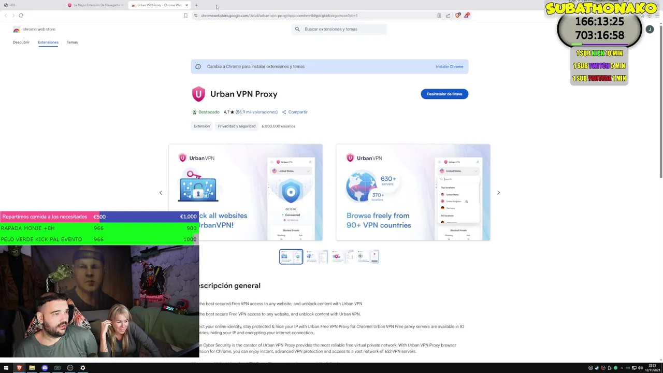Open the Brave Rewards triangle icon
Viewport: 663px width, 373px height.
pyautogui.click(x=466, y=16)
